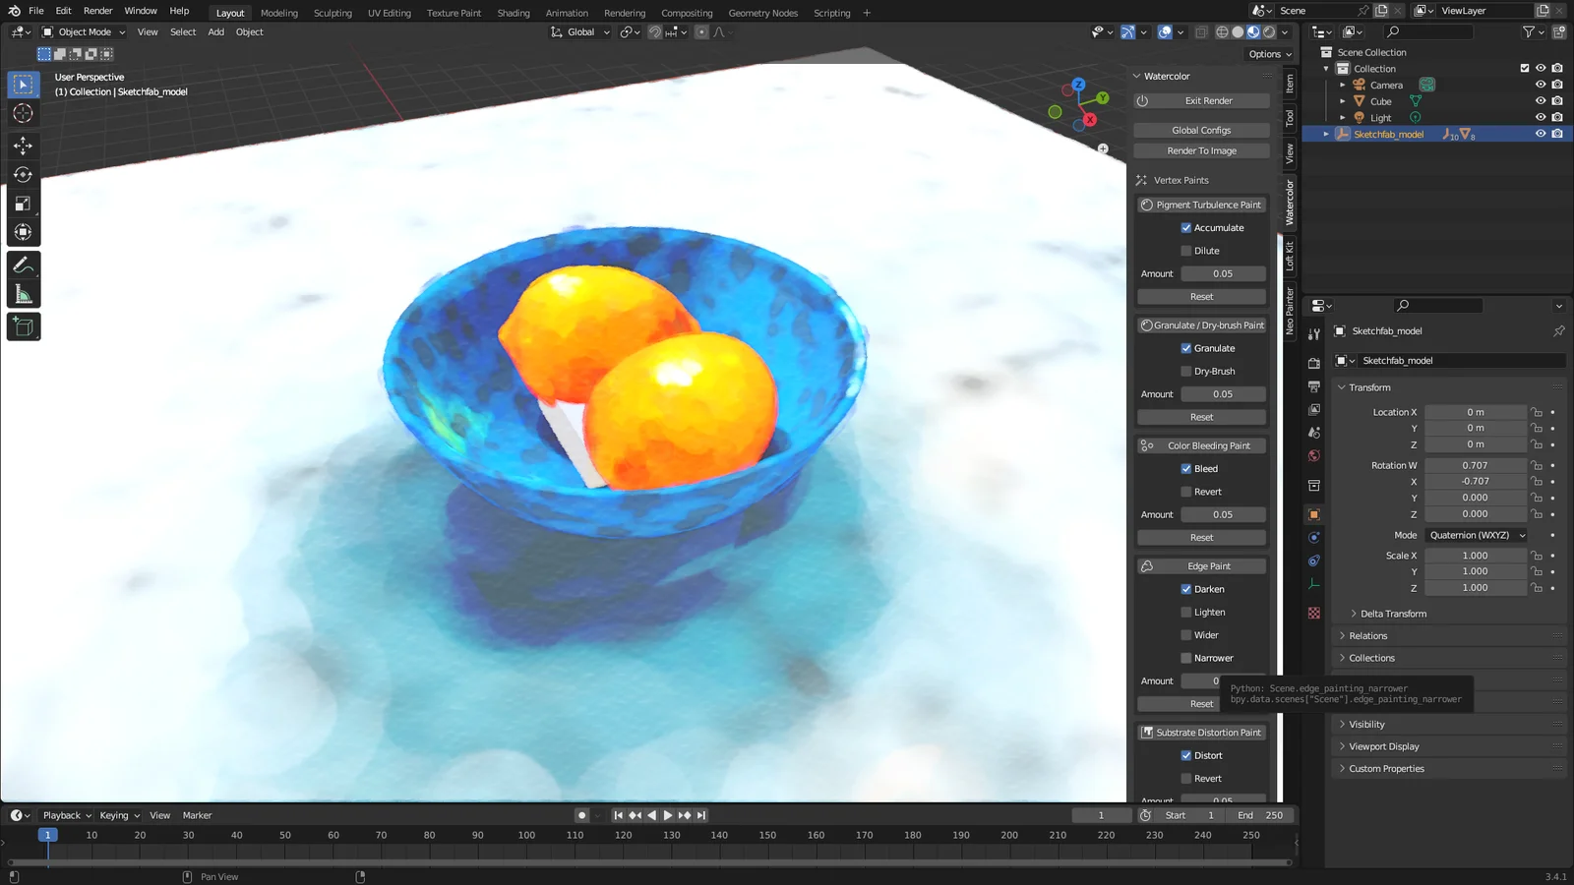
Task: Set the Color Bleeding Paint Amount slider
Action: [1223, 514]
